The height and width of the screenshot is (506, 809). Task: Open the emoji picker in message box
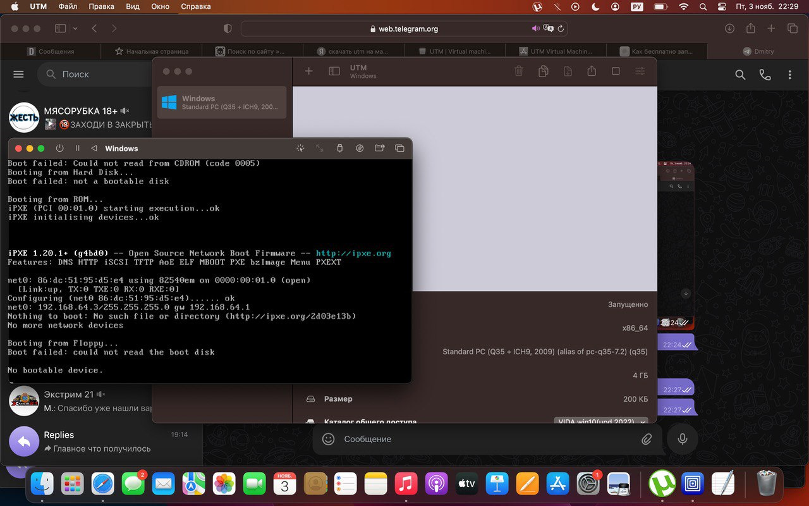[328, 439]
